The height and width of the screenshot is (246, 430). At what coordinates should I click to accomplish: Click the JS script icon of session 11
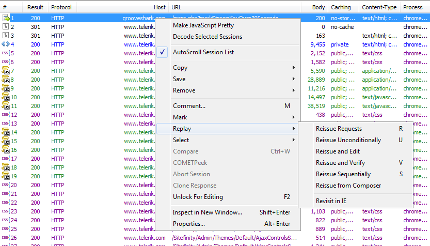pyautogui.click(x=6, y=106)
